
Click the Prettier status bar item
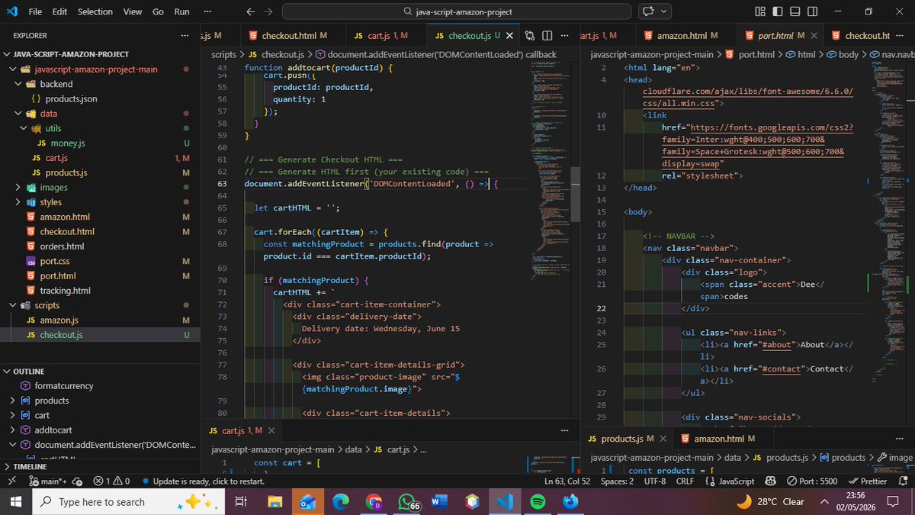[867, 481]
